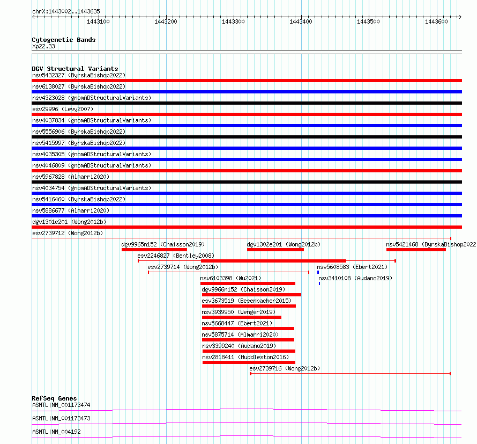Open nsv5668447 (Ebert2021) label
This screenshot has width=477, height=444.
pyautogui.click(x=237, y=323)
